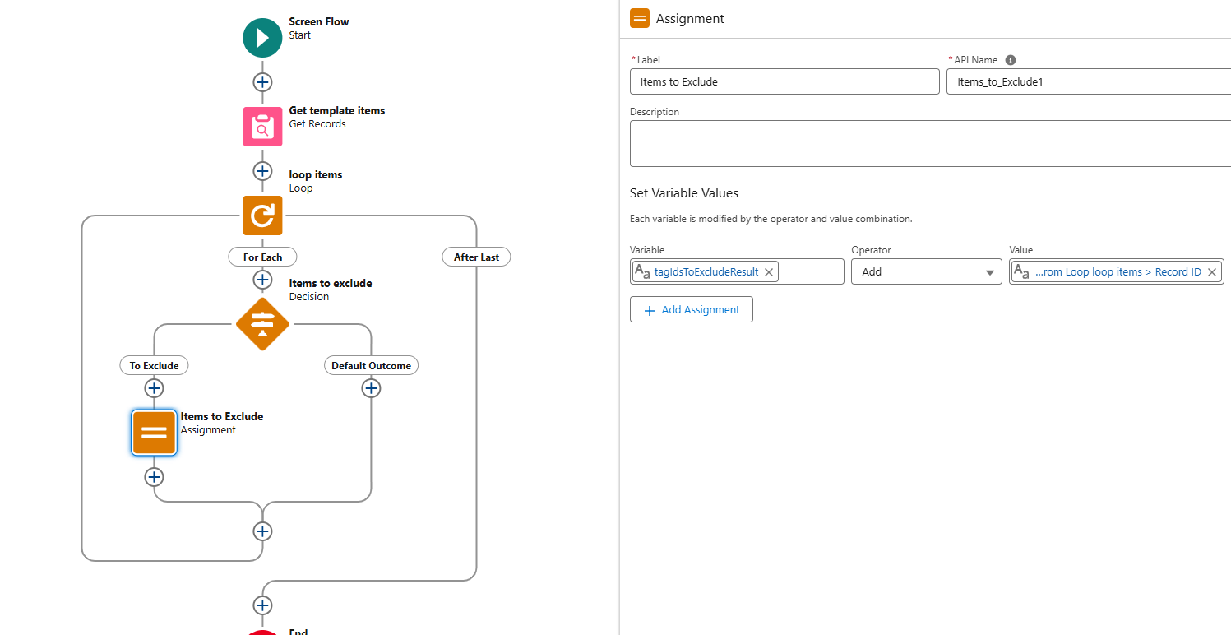This screenshot has height=635, width=1231.
Task: Add element below the Items to Exclude assignment
Action: point(154,477)
